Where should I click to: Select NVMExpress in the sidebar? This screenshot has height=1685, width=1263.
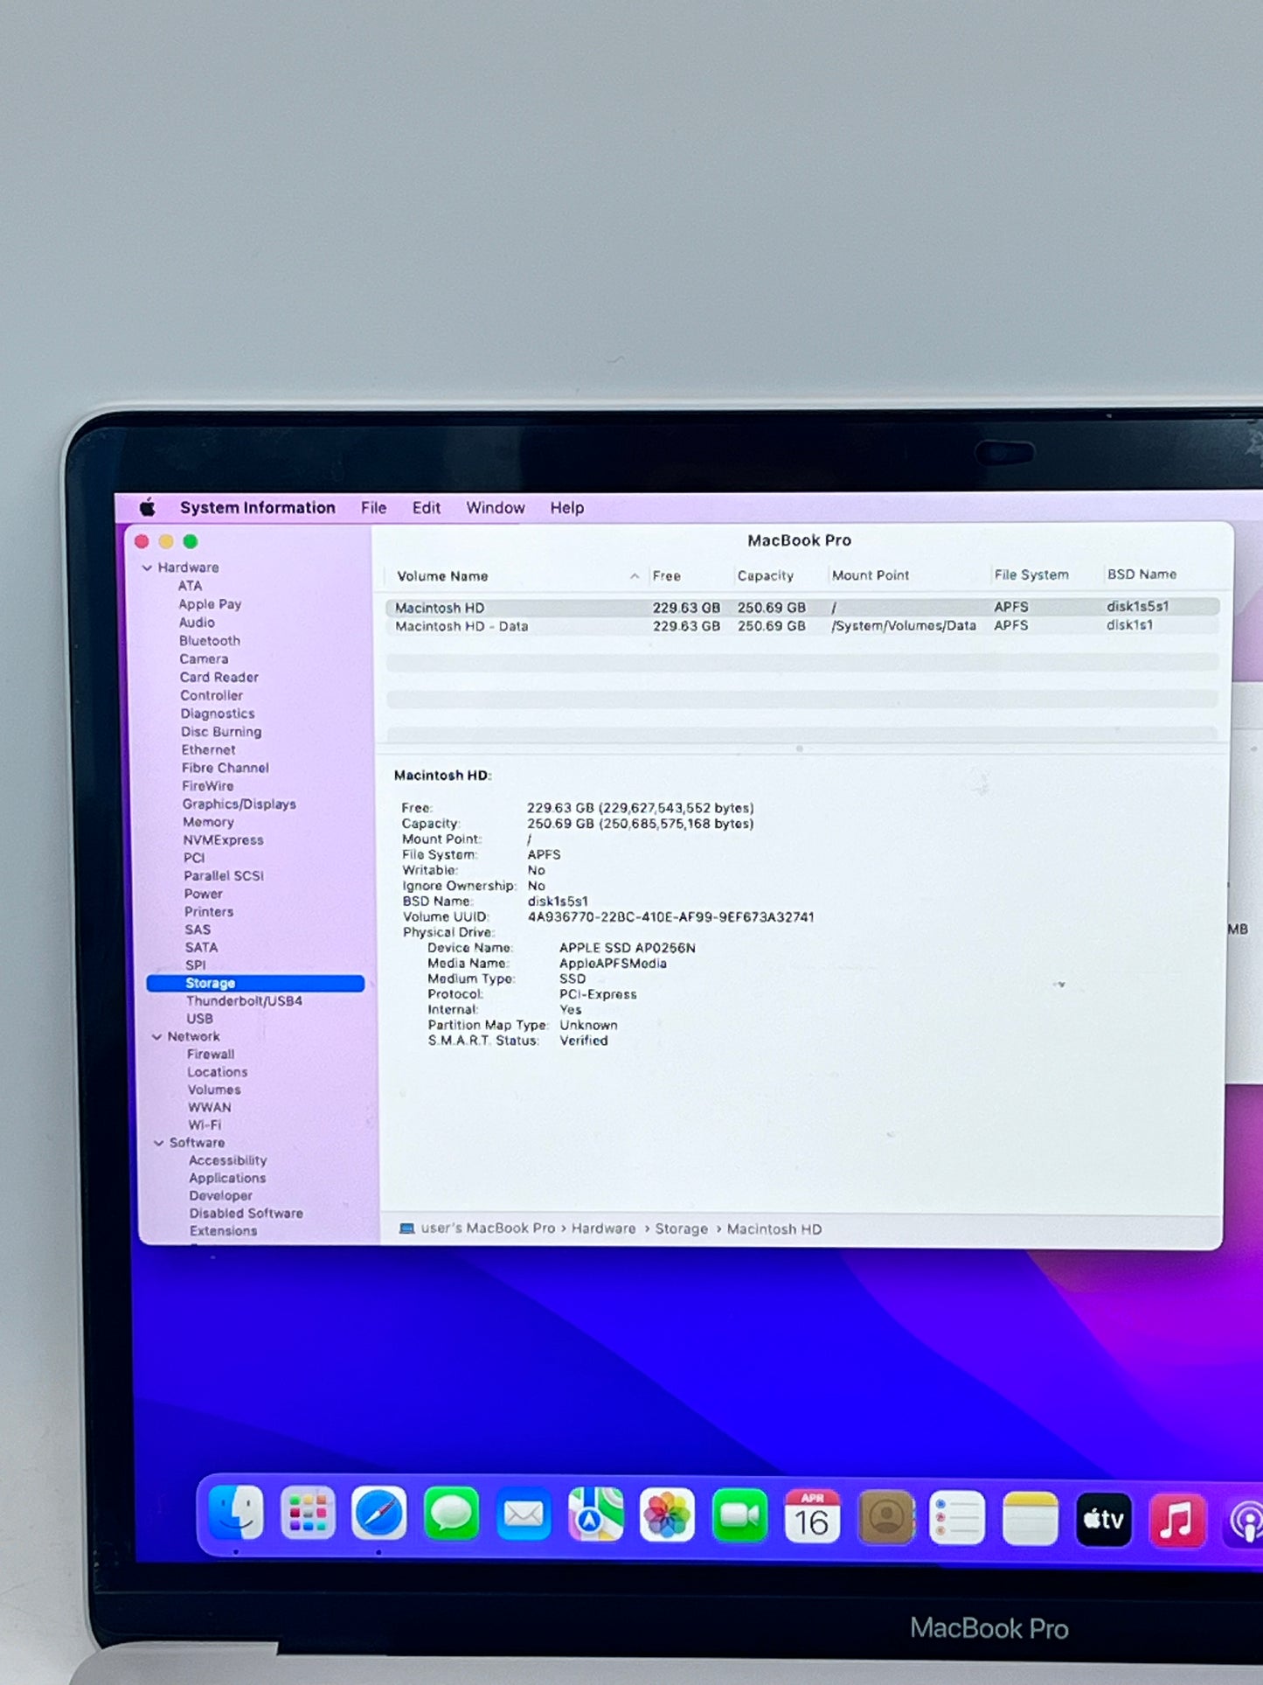click(223, 839)
